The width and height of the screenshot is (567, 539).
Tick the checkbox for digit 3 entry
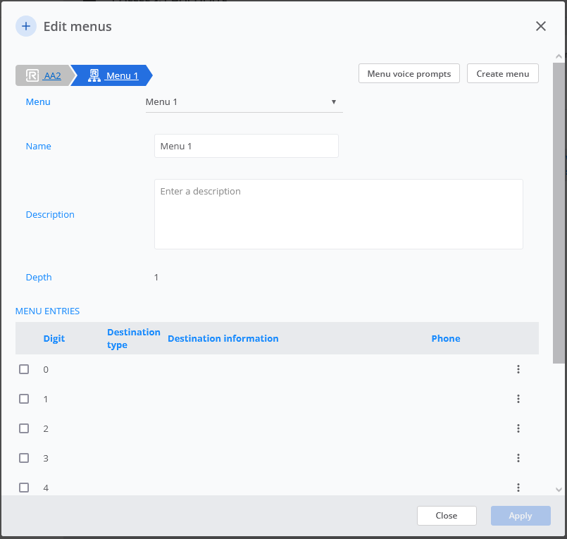pos(24,458)
